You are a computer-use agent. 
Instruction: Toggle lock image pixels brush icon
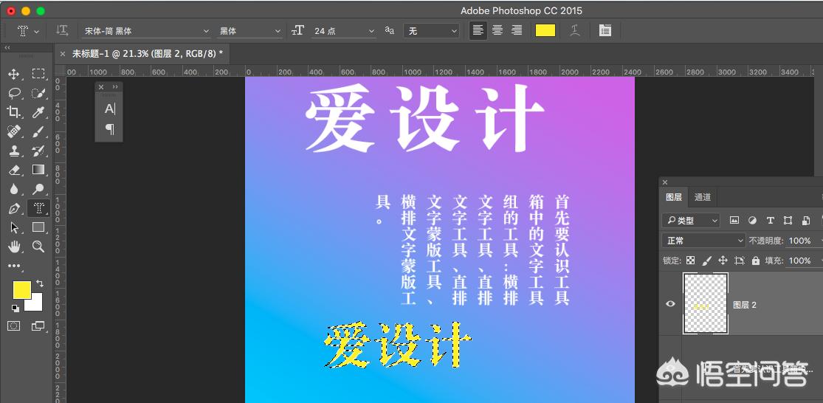tap(706, 261)
